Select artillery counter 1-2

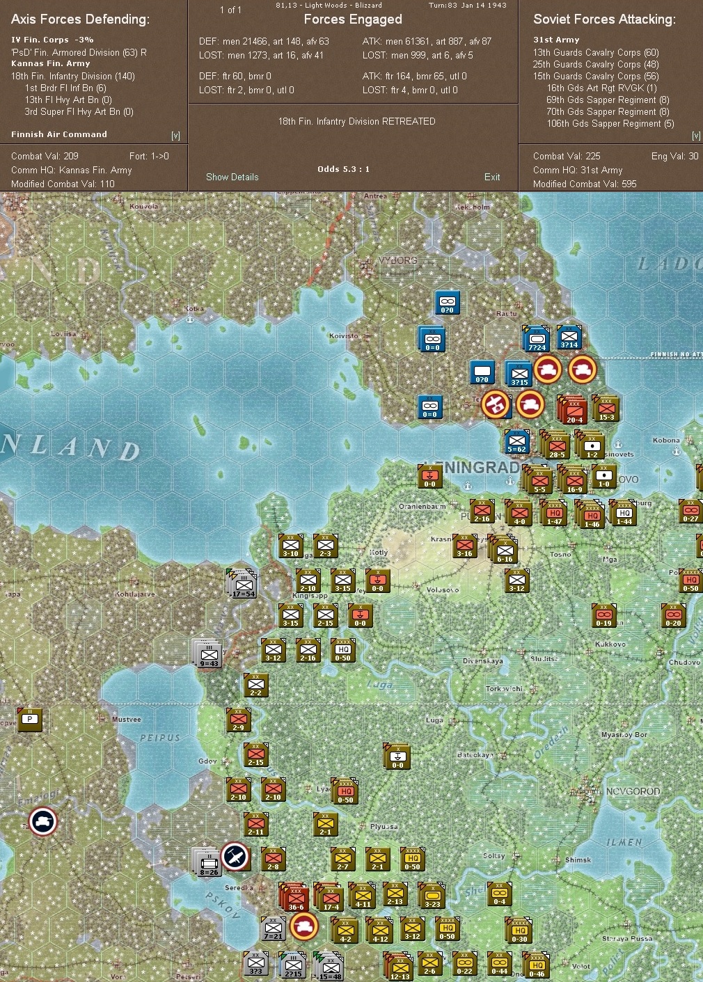coord(591,445)
